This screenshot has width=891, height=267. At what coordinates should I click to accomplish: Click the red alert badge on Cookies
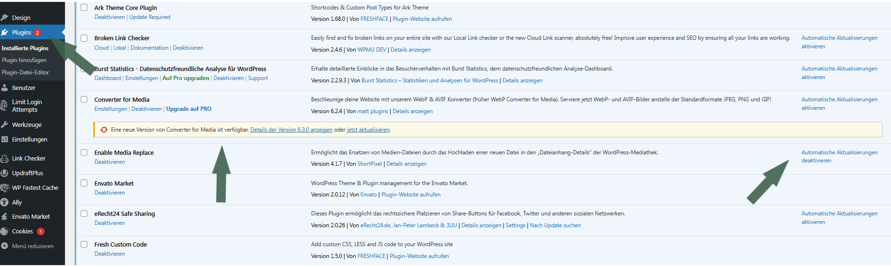pyautogui.click(x=41, y=231)
